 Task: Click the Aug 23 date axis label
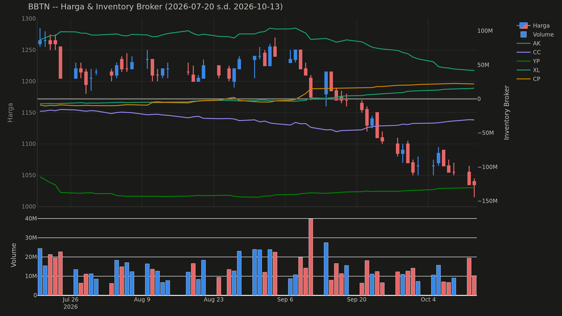click(x=214, y=299)
